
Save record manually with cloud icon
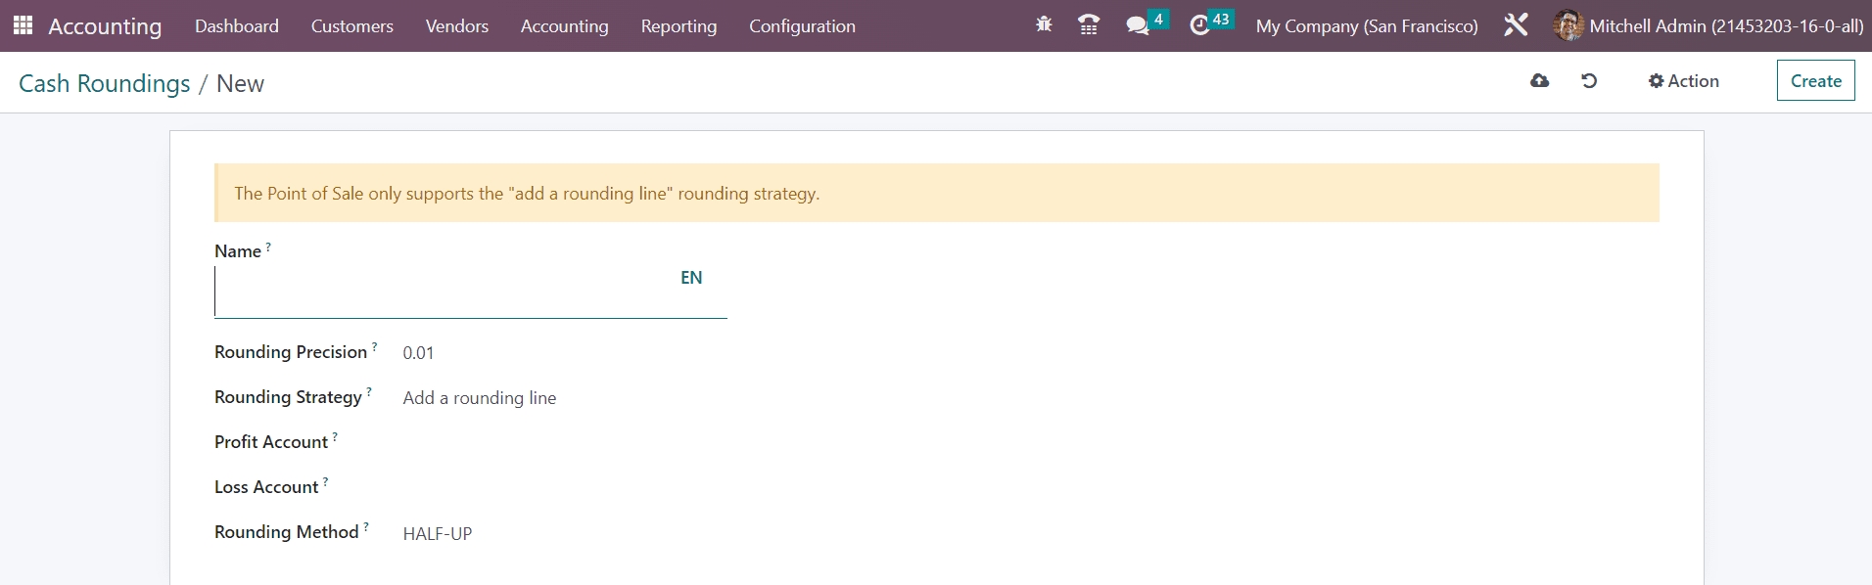pos(1539,81)
